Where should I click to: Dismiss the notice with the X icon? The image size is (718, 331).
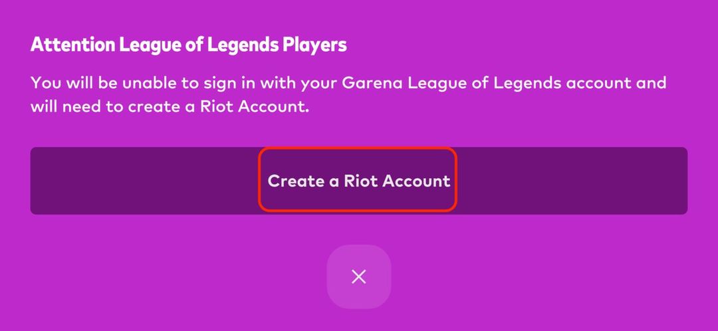pyautogui.click(x=358, y=276)
